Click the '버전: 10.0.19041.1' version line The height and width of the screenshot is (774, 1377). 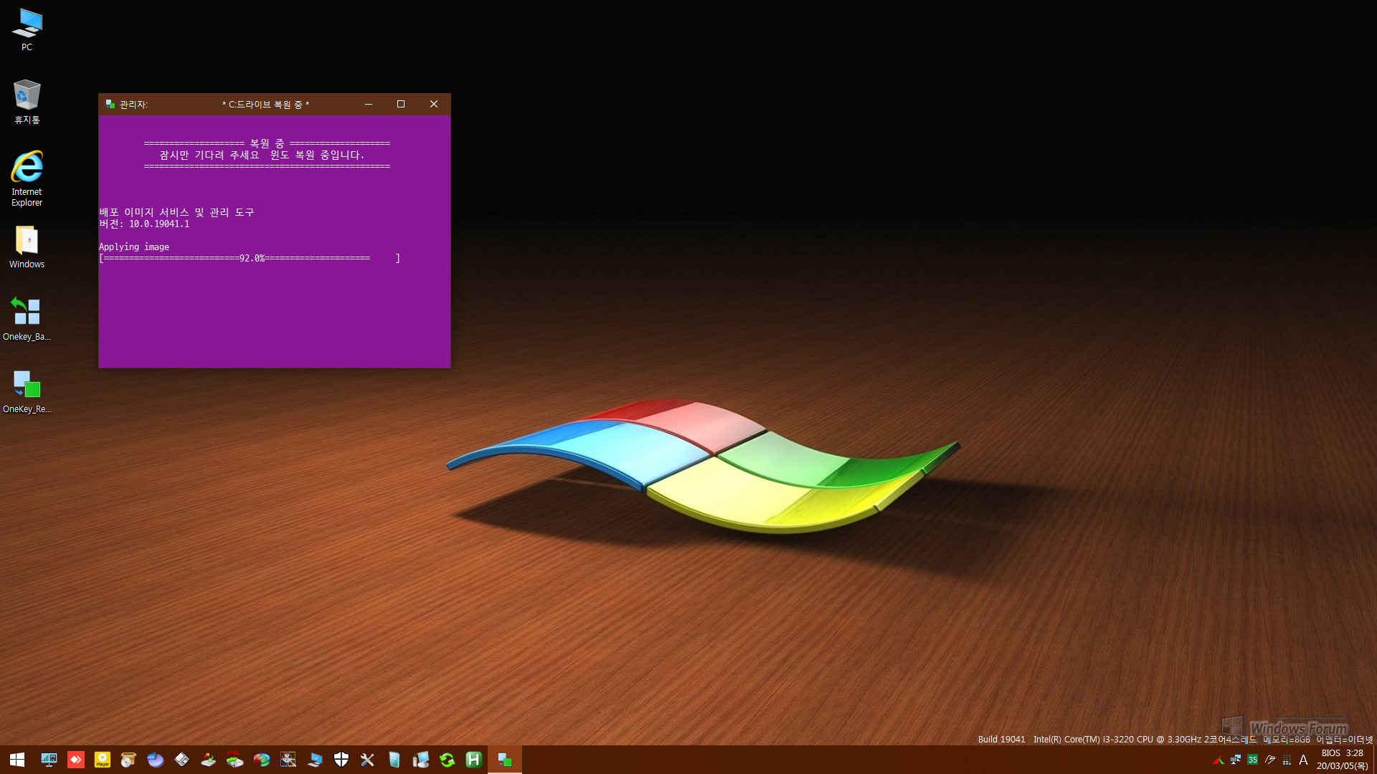144,224
